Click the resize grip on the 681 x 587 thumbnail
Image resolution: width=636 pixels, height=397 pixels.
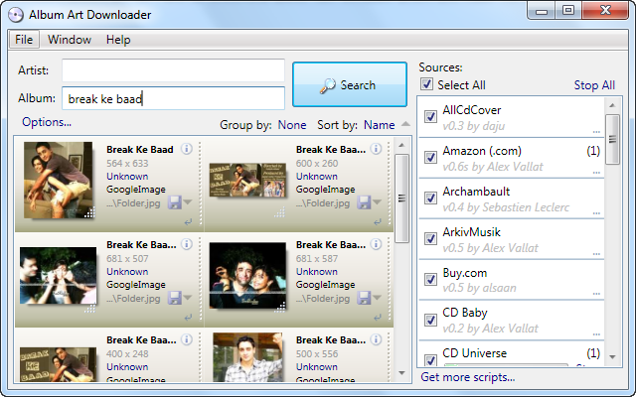pos(280,307)
